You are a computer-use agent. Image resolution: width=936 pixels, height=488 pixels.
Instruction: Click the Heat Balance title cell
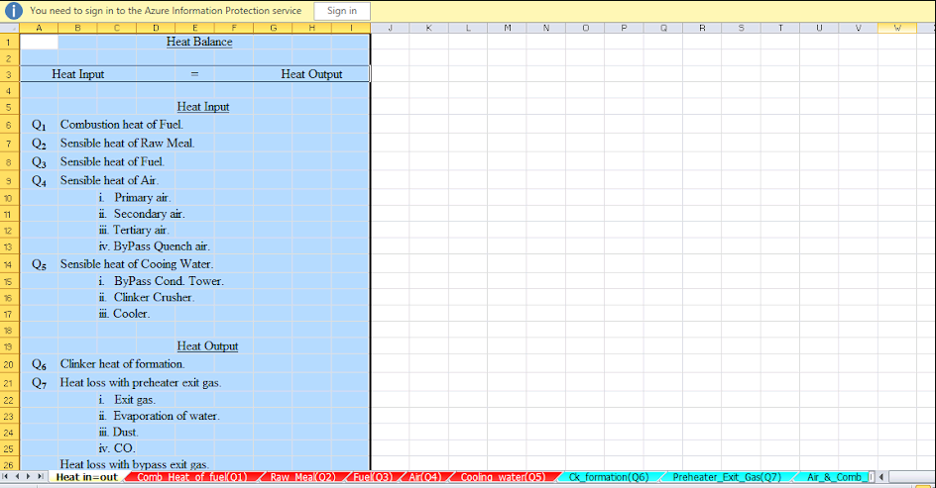click(199, 42)
